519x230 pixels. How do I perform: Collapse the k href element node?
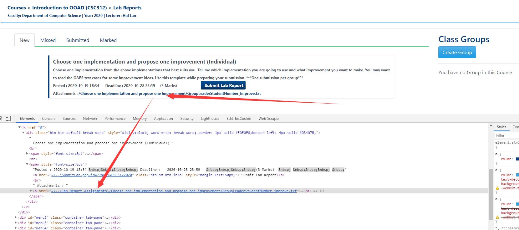tap(19, 127)
